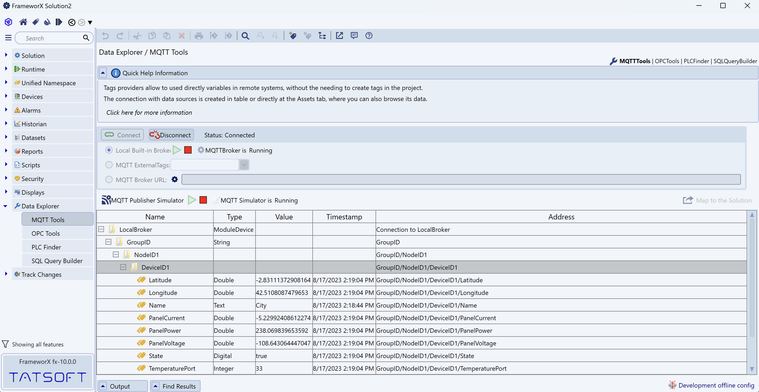
Task: Open SQL Query Builder in sidebar
Action: click(57, 261)
